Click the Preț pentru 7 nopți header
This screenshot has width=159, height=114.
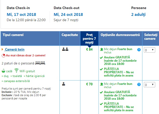89,37
